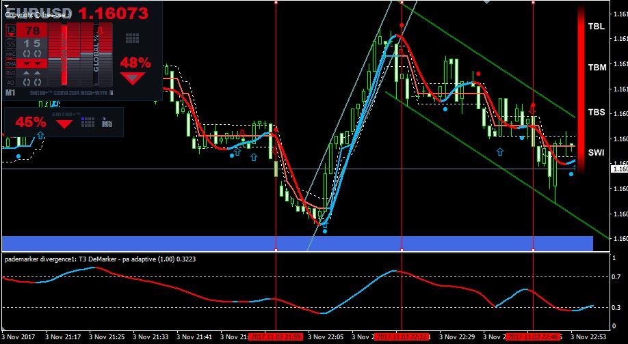Click the grid icon above 48%

click(132, 38)
